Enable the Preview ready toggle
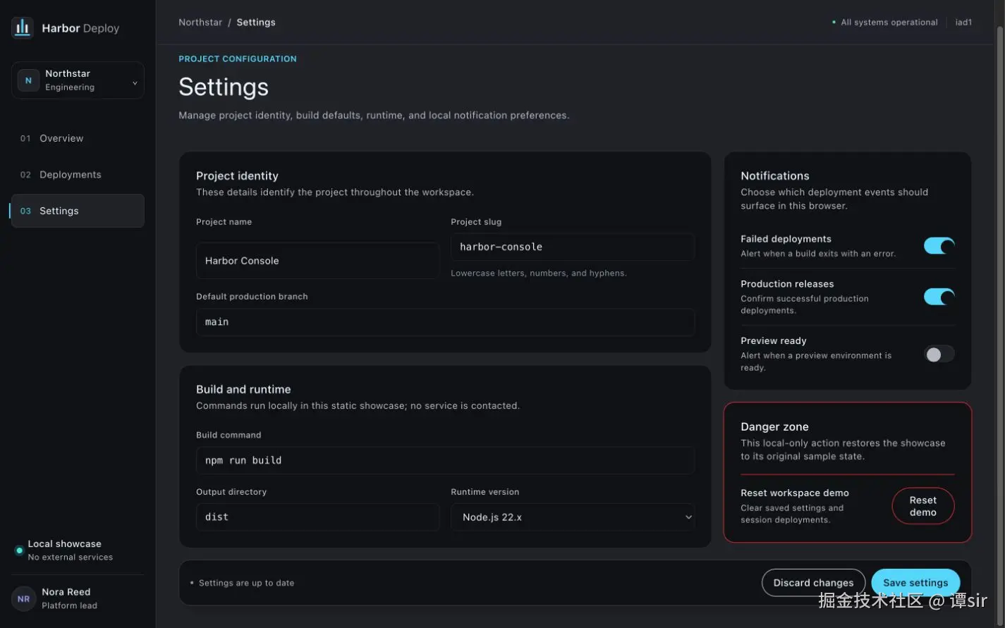This screenshot has height=628, width=1005. point(939,354)
